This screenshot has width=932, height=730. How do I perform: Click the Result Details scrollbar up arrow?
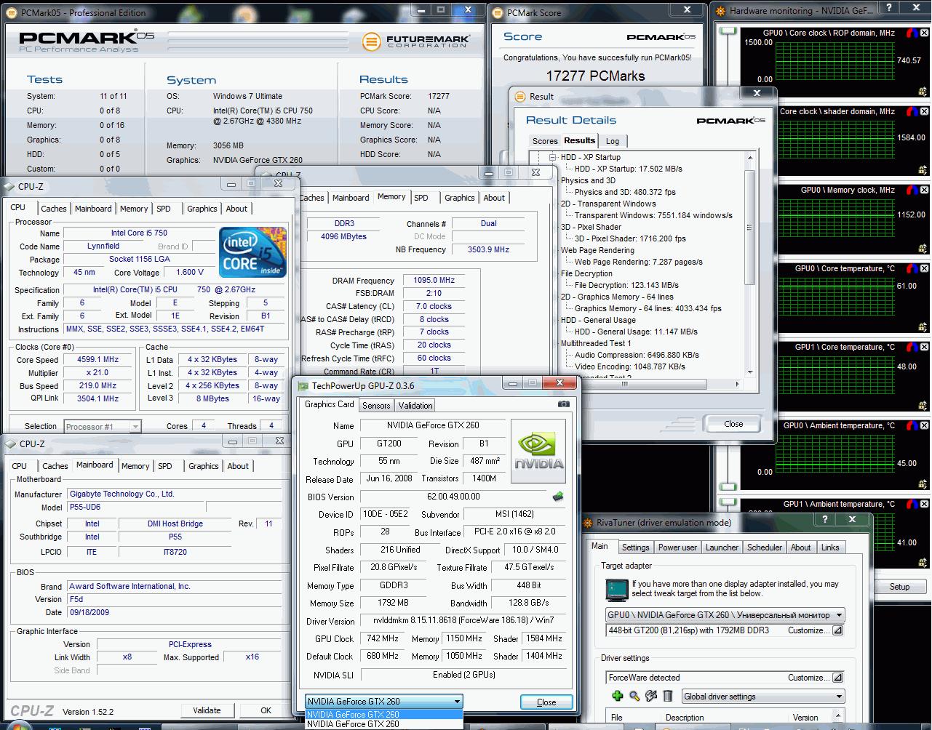pos(751,157)
